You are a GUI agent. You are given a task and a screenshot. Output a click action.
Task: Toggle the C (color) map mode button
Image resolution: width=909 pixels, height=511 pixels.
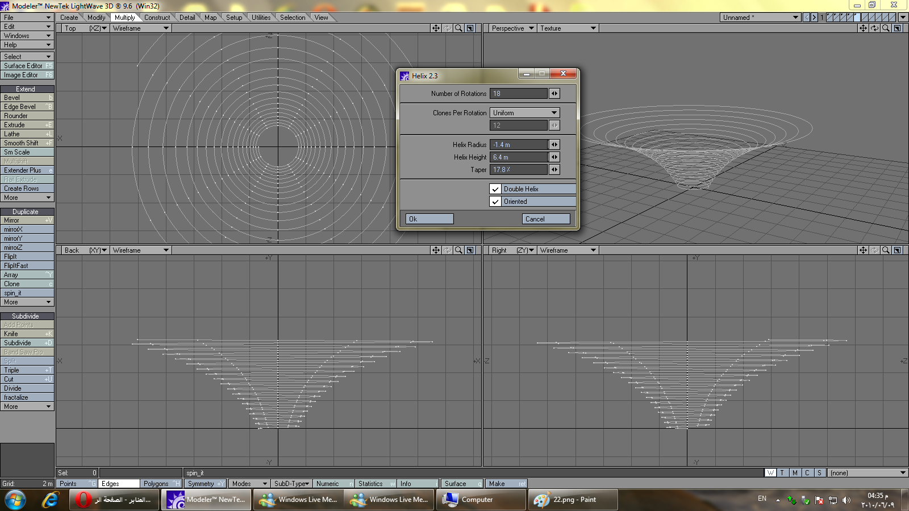pyautogui.click(x=807, y=472)
